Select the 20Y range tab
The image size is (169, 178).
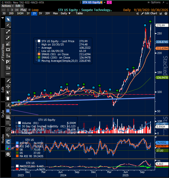[x=47, y=13]
